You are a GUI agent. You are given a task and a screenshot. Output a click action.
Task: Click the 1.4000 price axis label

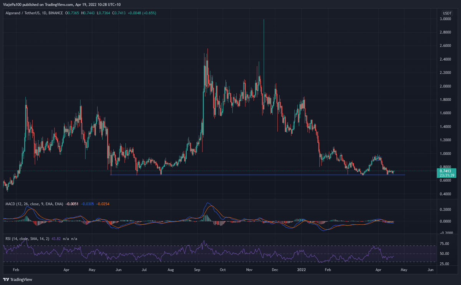446,127
